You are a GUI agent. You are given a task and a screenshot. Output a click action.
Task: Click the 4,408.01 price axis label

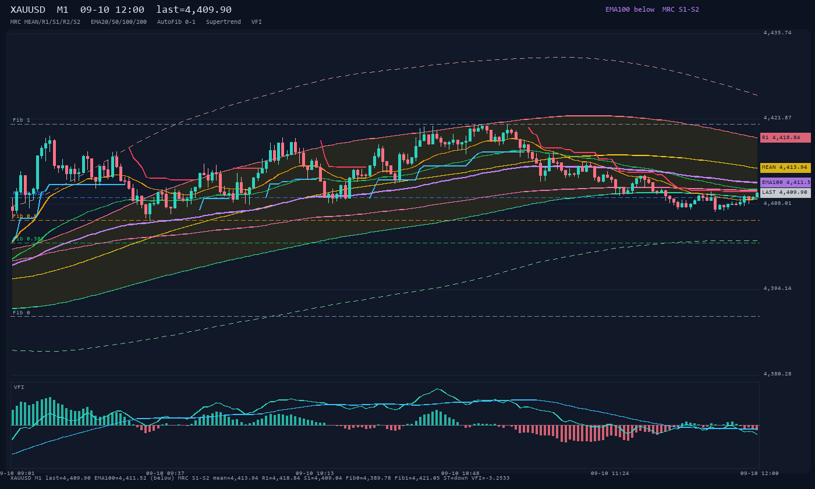pos(777,203)
